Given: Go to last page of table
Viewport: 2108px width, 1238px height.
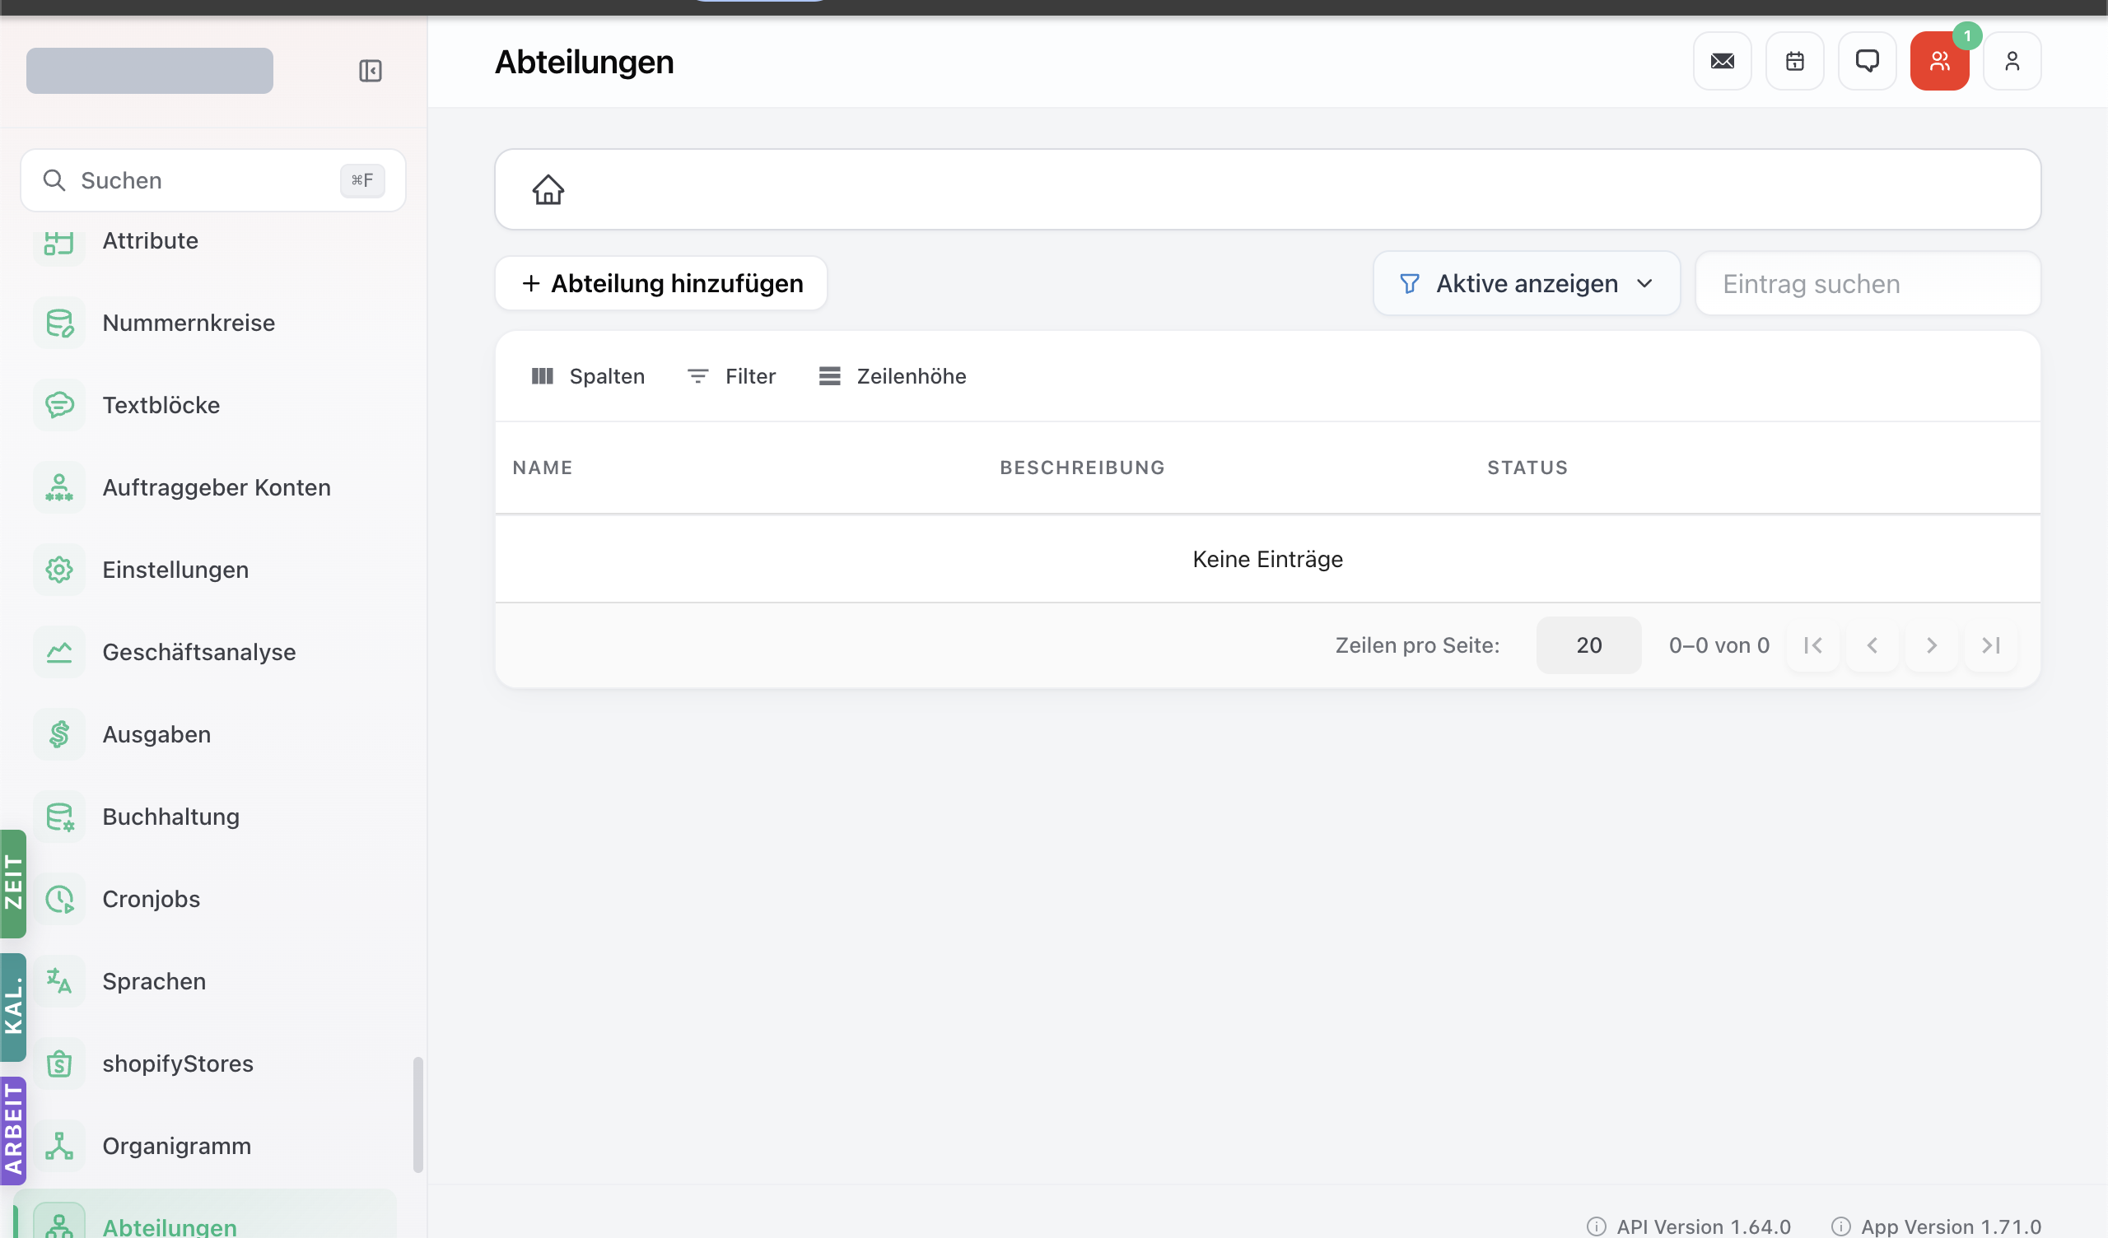Looking at the screenshot, I should tap(1991, 645).
